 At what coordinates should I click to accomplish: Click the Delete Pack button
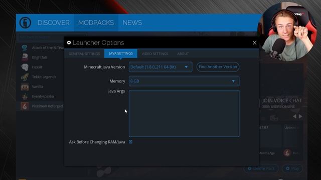(261, 168)
